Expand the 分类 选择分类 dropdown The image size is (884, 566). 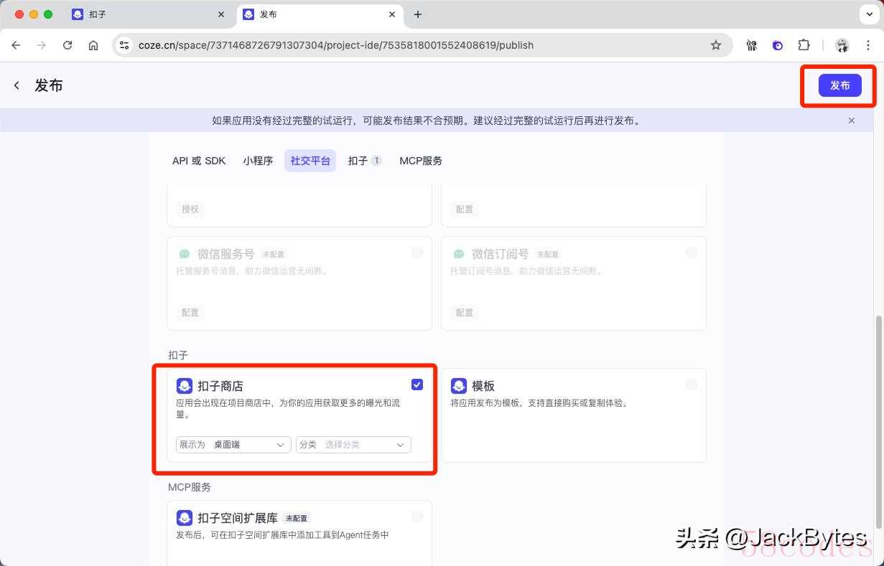[x=353, y=445]
